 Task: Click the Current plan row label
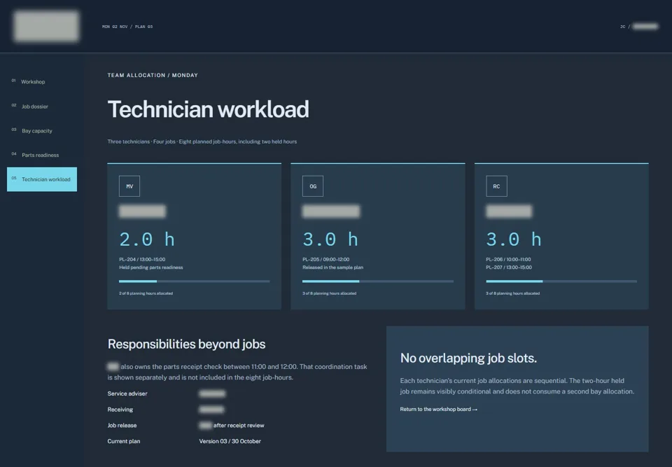124,441
